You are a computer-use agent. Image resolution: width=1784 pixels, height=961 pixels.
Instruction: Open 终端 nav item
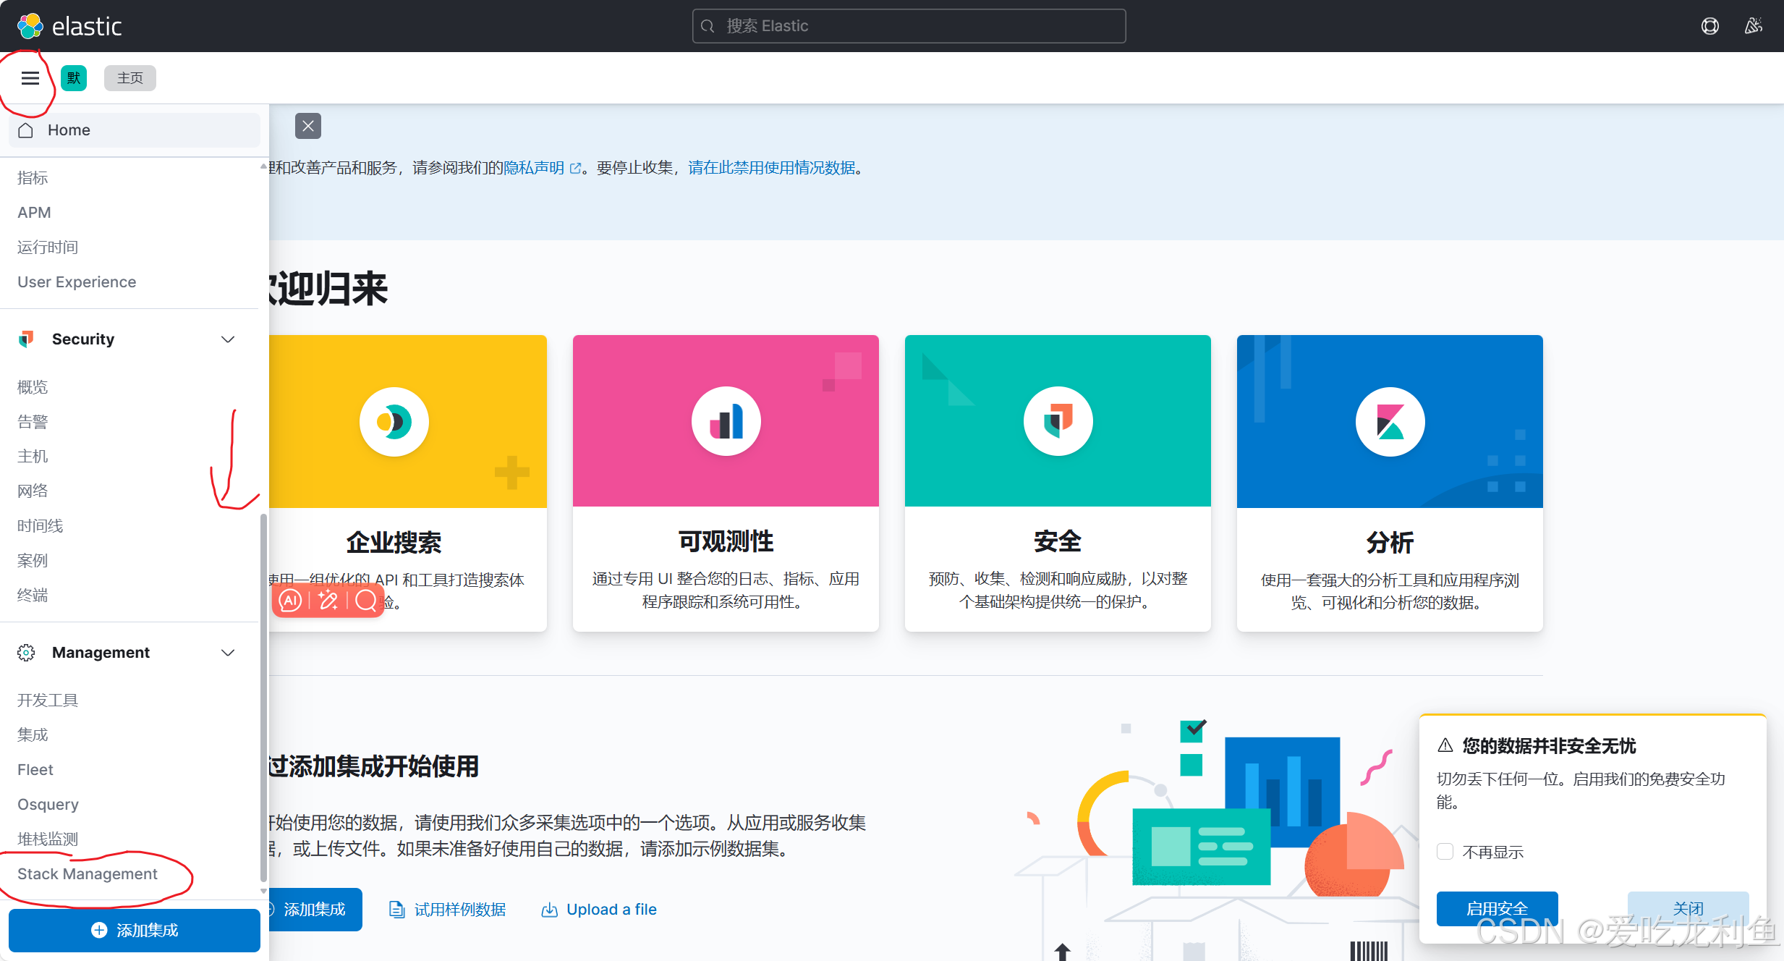[x=33, y=596]
